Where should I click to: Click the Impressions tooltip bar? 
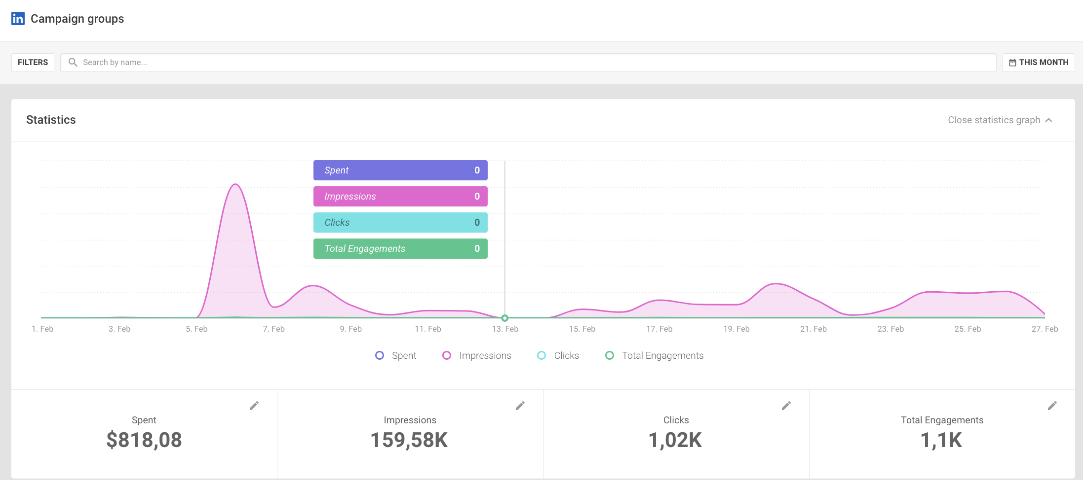[x=400, y=196]
